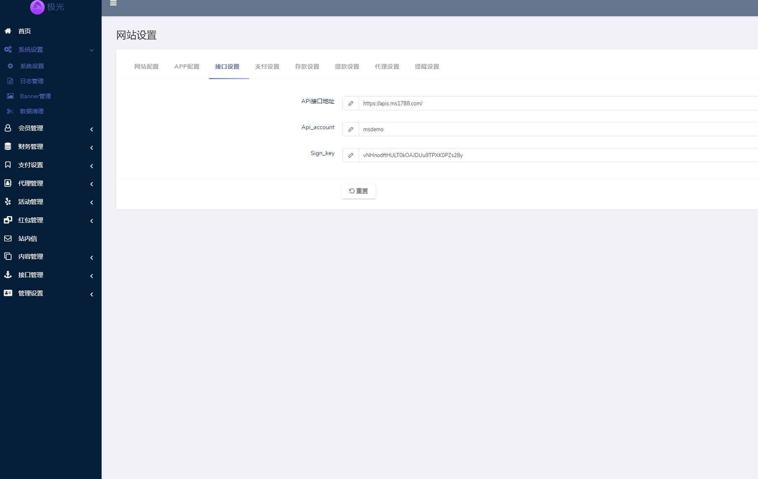The image size is (758, 479).
Task: Open the 提款设置 tab
Action: coord(347,66)
